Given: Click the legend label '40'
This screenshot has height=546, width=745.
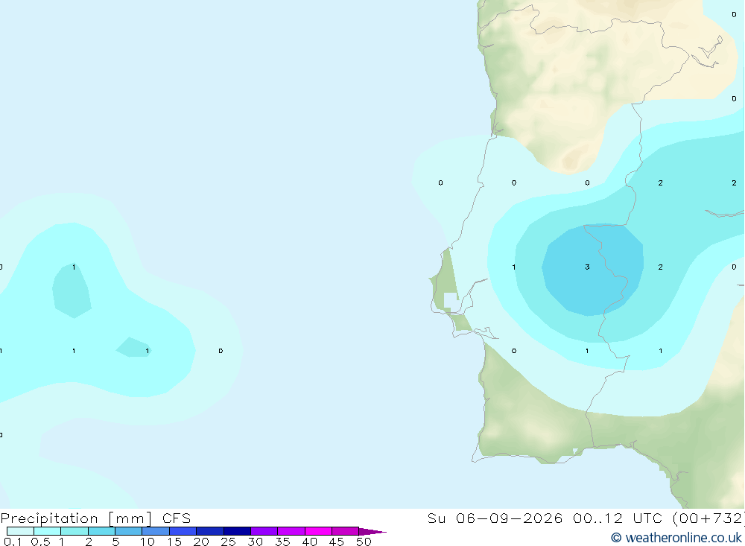Looking at the screenshot, I should pyautogui.click(x=309, y=542).
